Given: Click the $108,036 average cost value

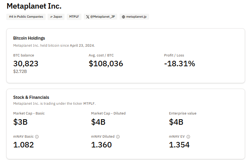Looking at the screenshot, I should tap(106, 64).
